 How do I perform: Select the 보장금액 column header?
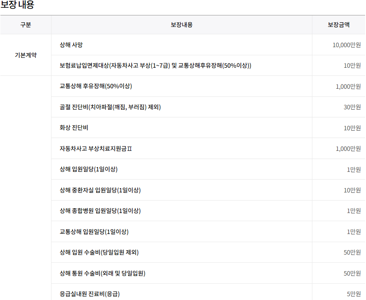pyautogui.click(x=339, y=25)
